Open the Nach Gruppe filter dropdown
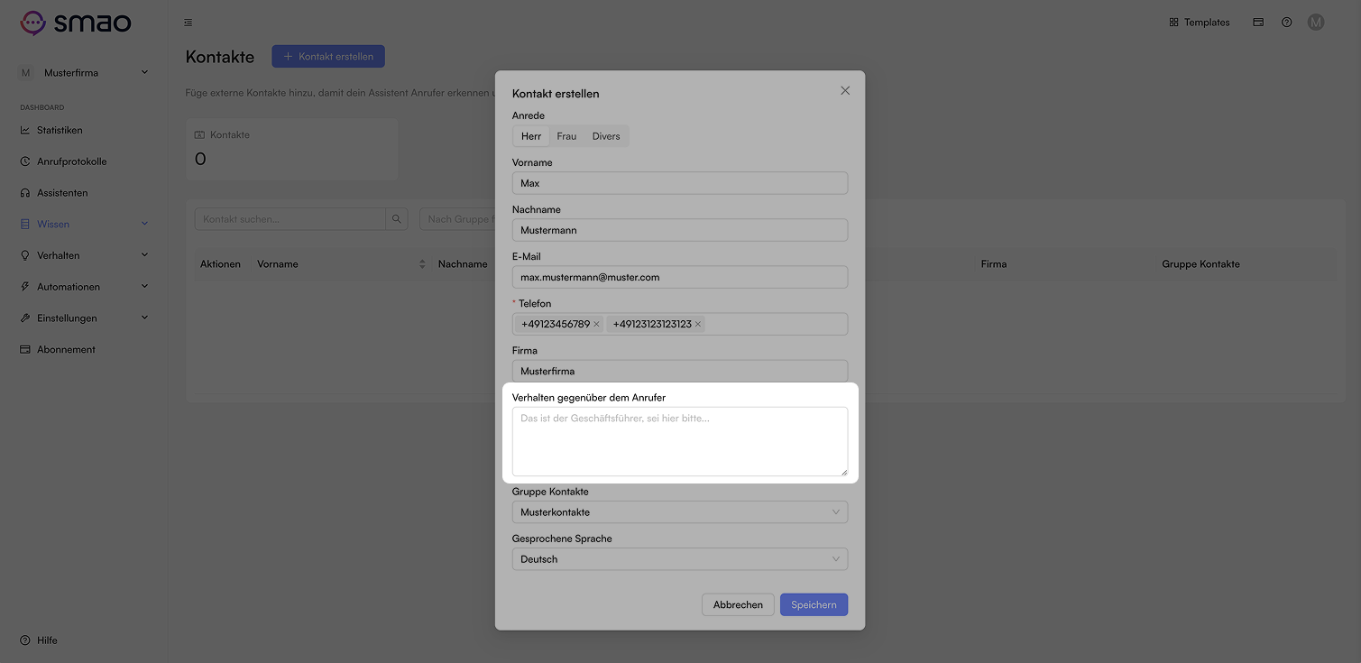Viewport: 1361px width, 663px height. pyautogui.click(x=457, y=219)
